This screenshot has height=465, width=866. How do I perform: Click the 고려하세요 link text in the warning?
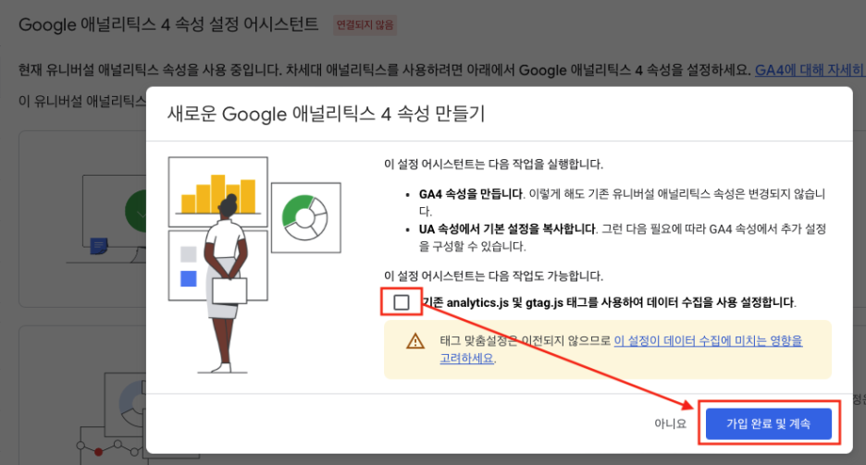pyautogui.click(x=466, y=358)
